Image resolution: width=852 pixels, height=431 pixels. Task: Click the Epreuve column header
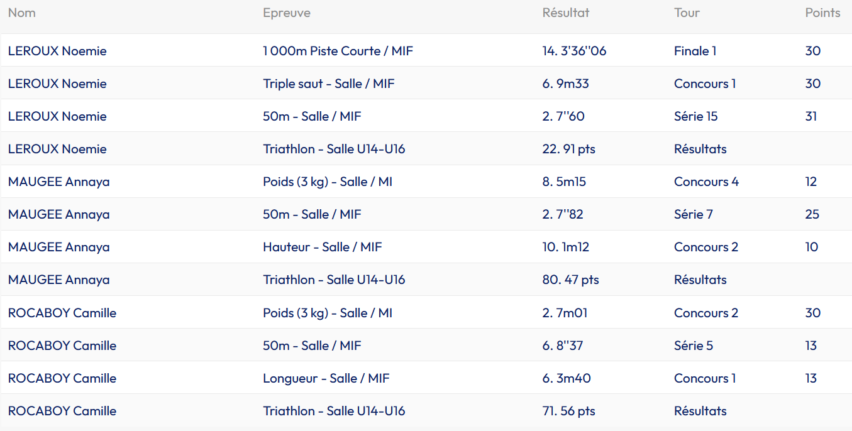click(286, 13)
